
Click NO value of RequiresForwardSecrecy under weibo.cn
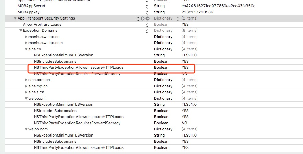point(184,123)
